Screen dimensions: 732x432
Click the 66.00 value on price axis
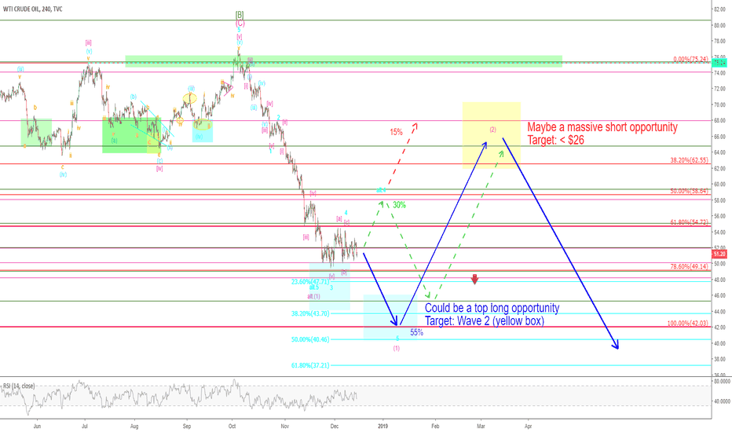(719, 137)
